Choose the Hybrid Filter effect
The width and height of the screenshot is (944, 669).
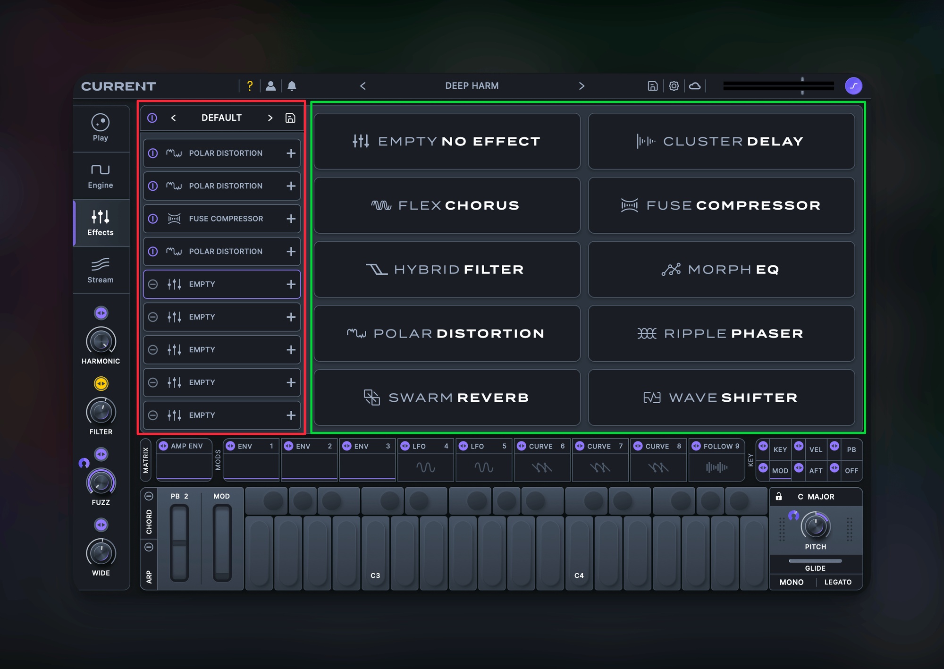447,270
